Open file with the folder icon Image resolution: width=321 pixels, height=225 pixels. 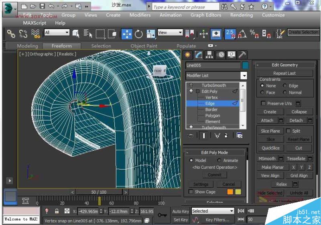[x=33, y=6]
